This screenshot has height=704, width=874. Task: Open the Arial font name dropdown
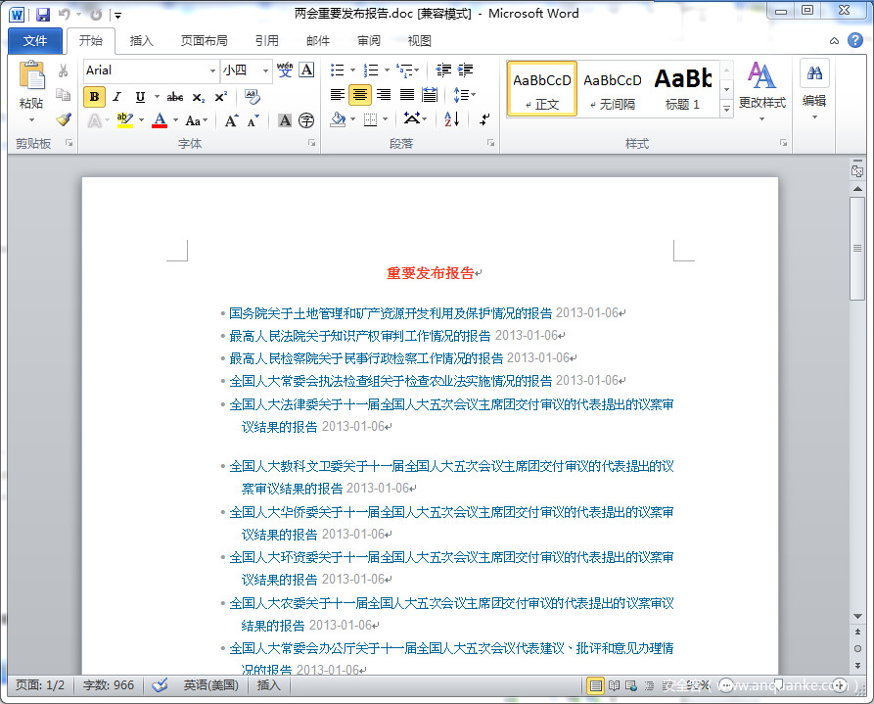click(x=212, y=70)
